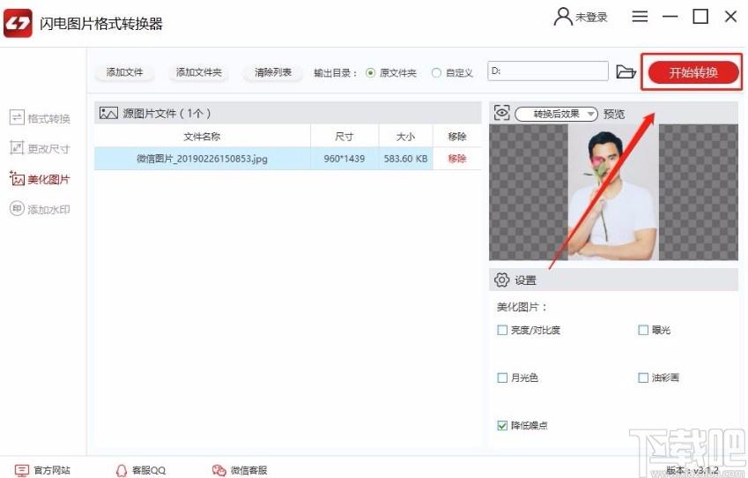Enable the 月光色 checkbox
The height and width of the screenshot is (478, 748).
(x=502, y=377)
